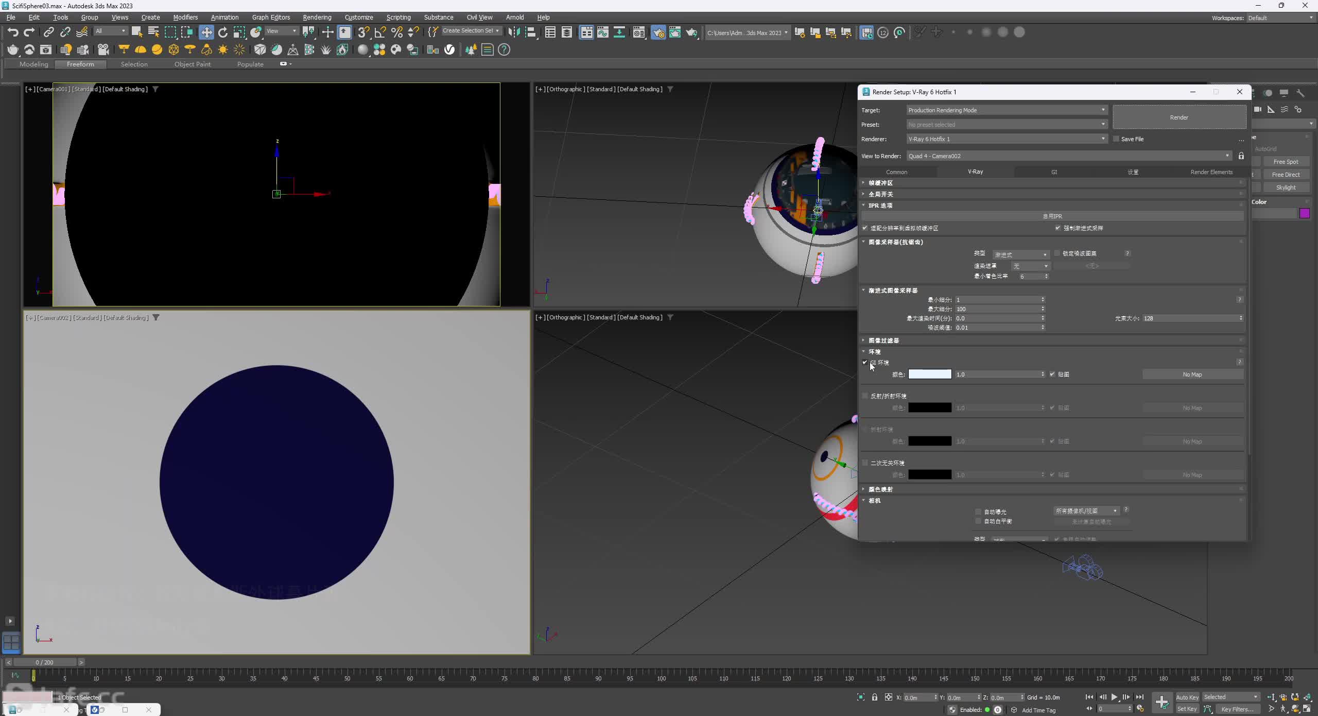
Task: Click the Go to End playback control
Action: click(1139, 697)
